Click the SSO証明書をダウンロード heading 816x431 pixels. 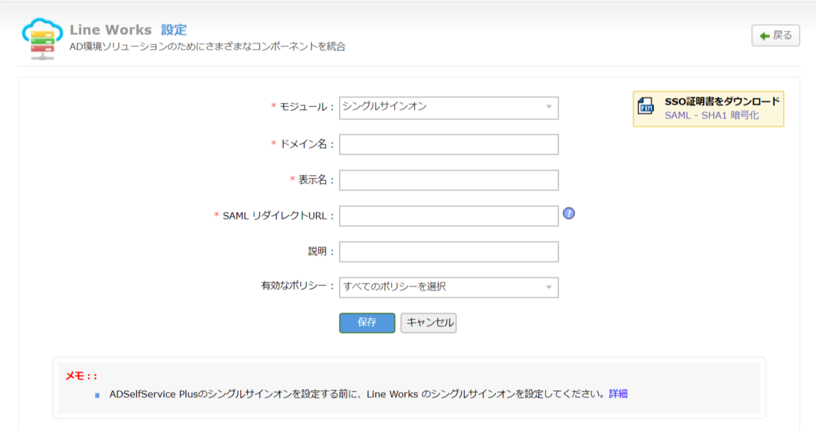pos(722,102)
